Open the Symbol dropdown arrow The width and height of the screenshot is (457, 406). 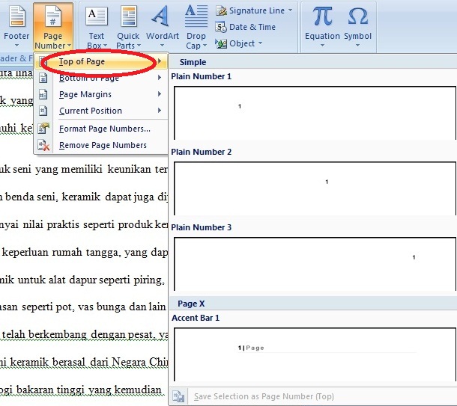357,46
